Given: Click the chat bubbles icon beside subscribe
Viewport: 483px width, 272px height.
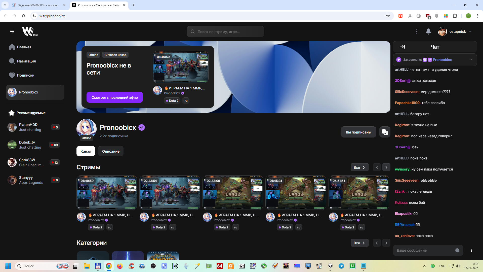Looking at the screenshot, I should point(385,132).
